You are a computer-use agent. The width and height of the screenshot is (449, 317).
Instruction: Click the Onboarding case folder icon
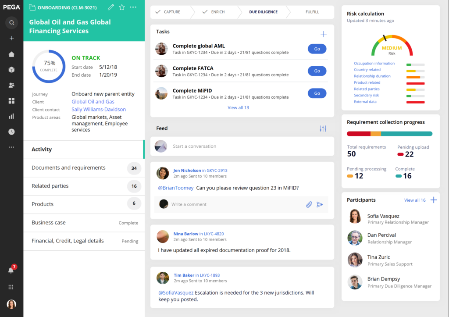(32, 7)
